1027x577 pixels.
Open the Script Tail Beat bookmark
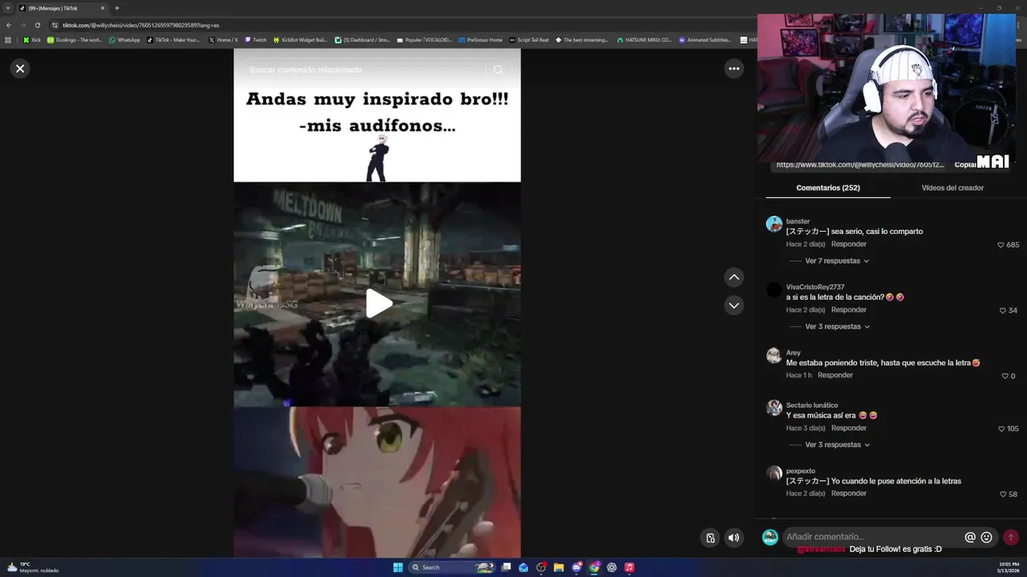[x=529, y=39]
